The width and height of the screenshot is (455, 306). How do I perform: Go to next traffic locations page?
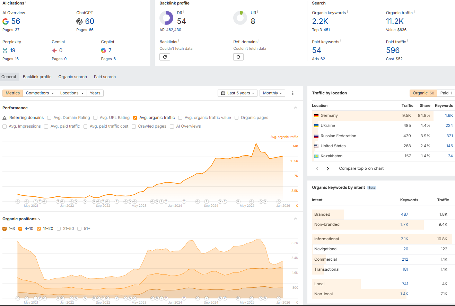click(x=328, y=169)
